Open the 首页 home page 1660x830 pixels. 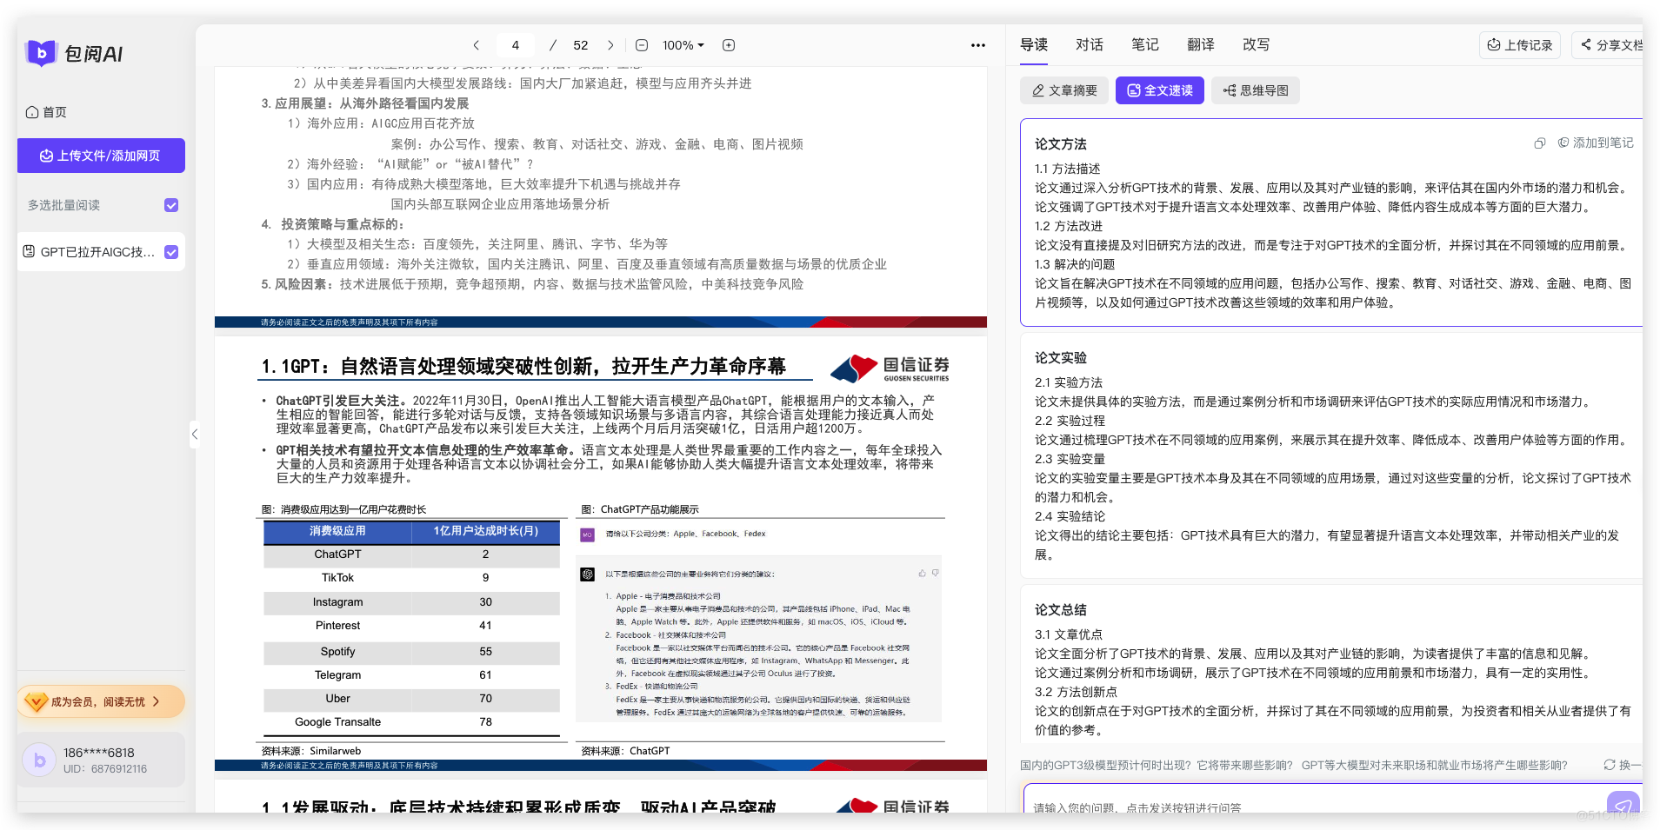coord(47,112)
